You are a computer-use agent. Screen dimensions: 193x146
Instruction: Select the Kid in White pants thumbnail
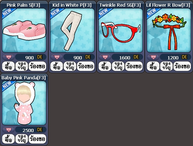72,30
